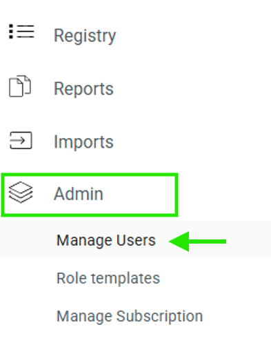Click the word templates in Role templates
Screen dimensions: 271x345
pos(126,279)
